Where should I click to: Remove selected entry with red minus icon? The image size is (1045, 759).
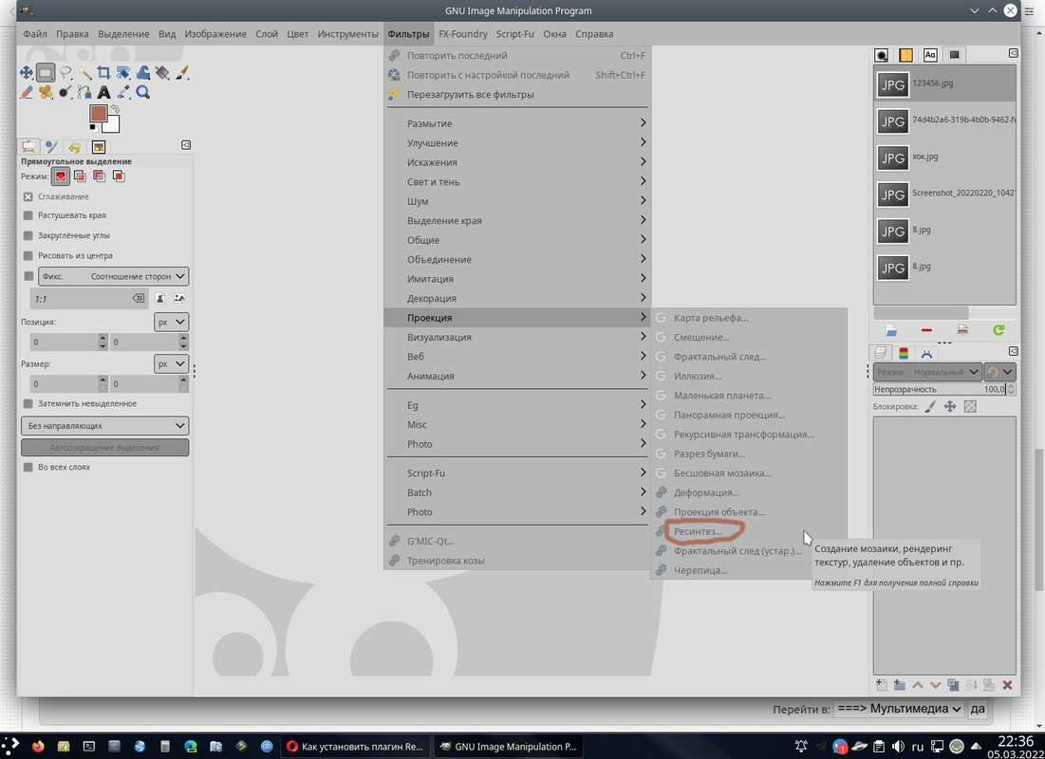(x=926, y=330)
